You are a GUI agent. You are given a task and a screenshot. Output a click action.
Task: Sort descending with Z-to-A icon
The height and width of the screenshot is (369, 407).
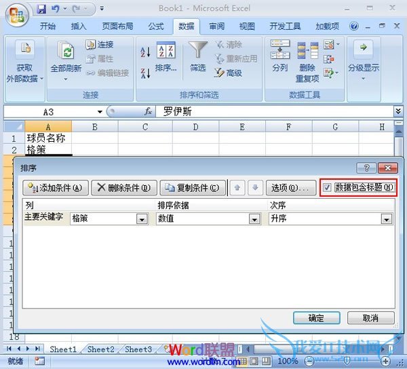(x=145, y=73)
